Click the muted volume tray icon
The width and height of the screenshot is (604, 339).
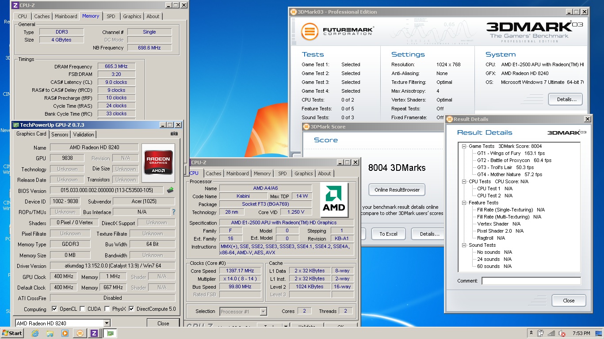tap(562, 333)
